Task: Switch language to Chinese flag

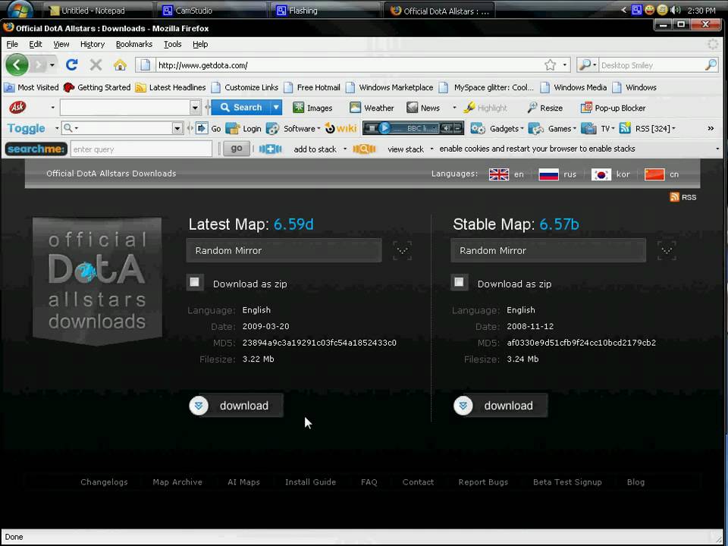Action: (654, 174)
